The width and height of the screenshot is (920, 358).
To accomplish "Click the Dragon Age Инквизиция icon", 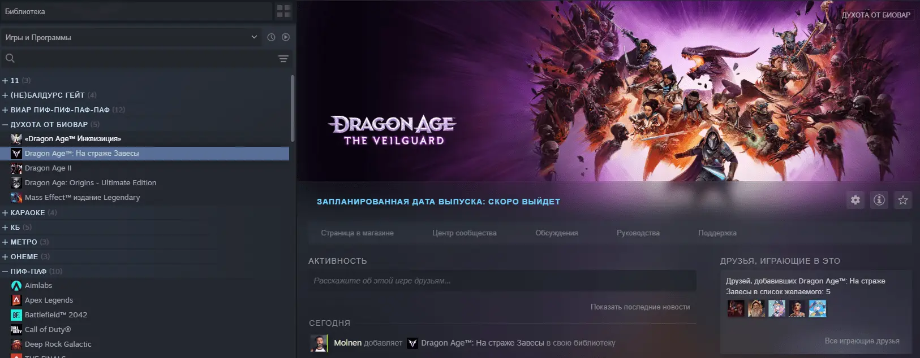I will (16, 139).
